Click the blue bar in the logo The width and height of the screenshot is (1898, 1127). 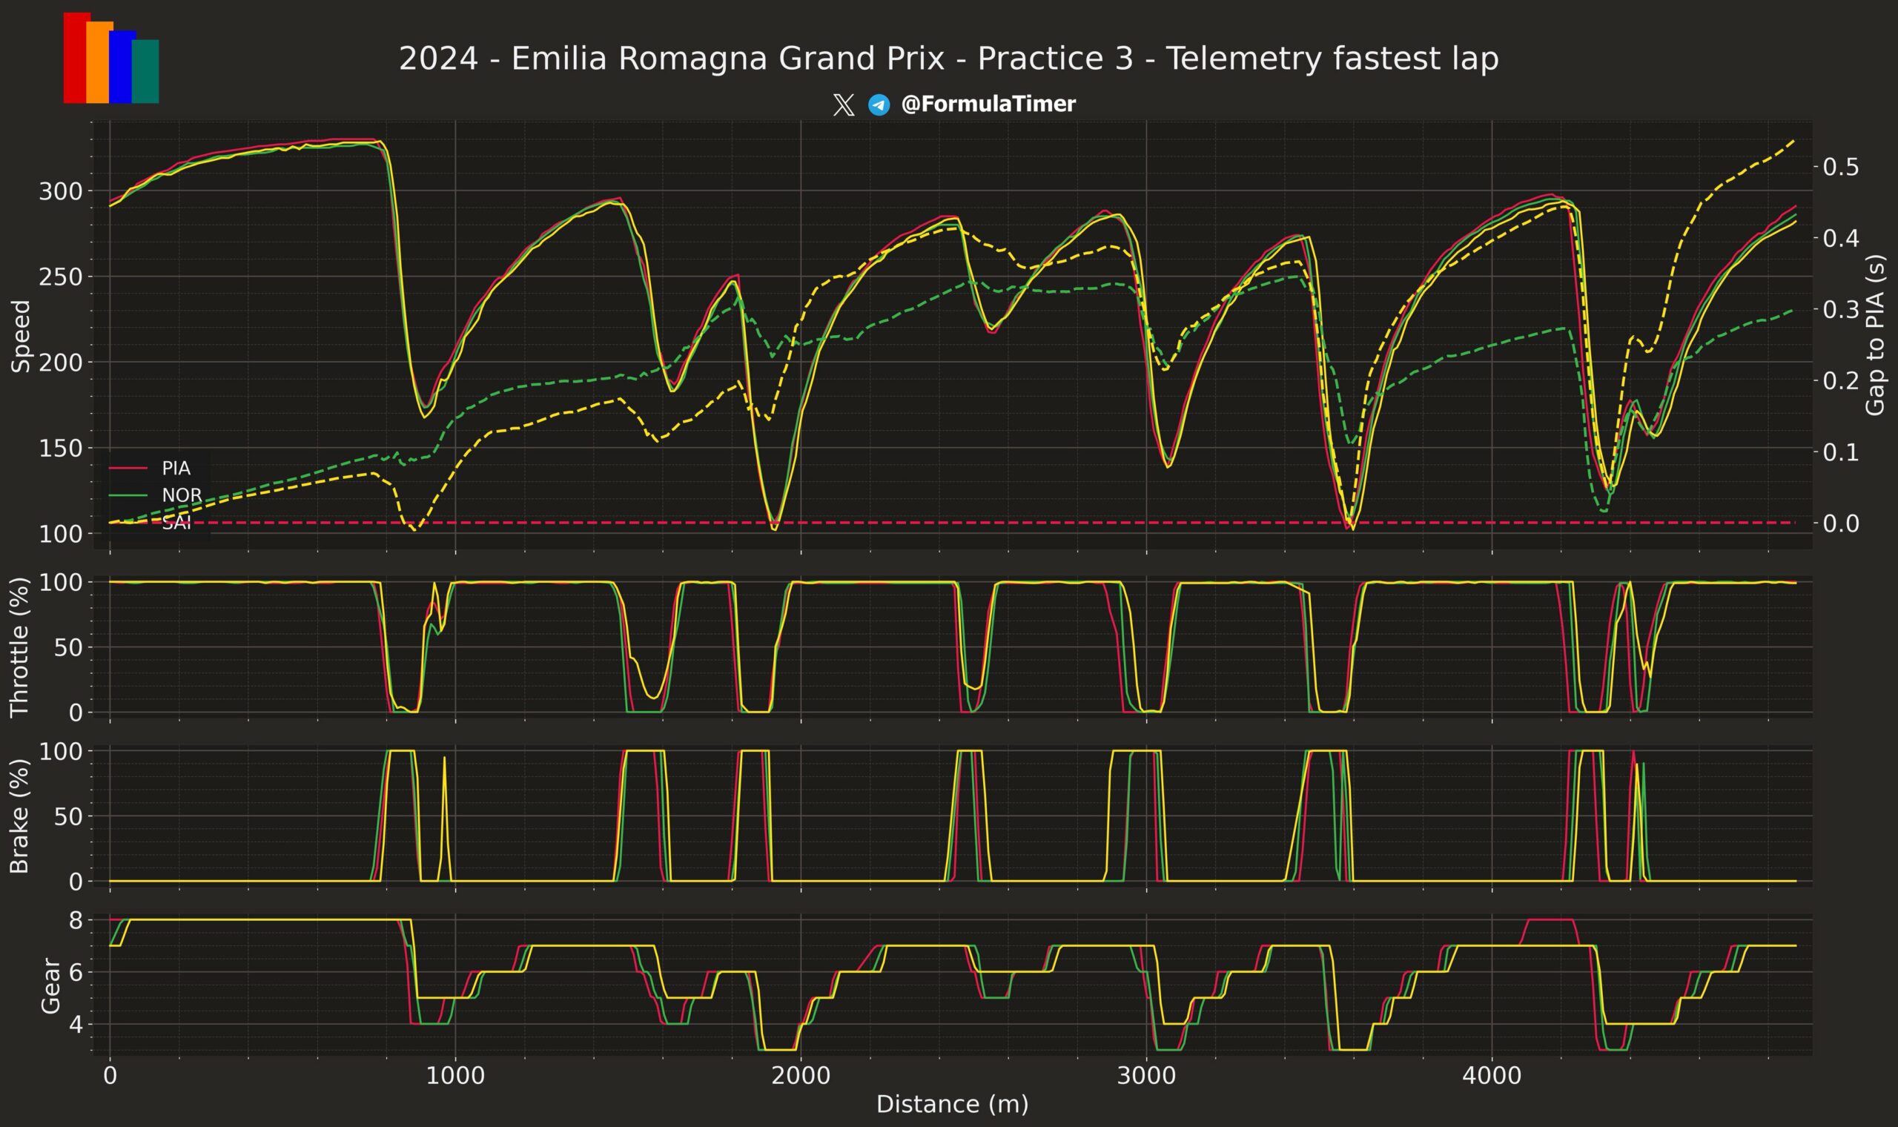121,67
